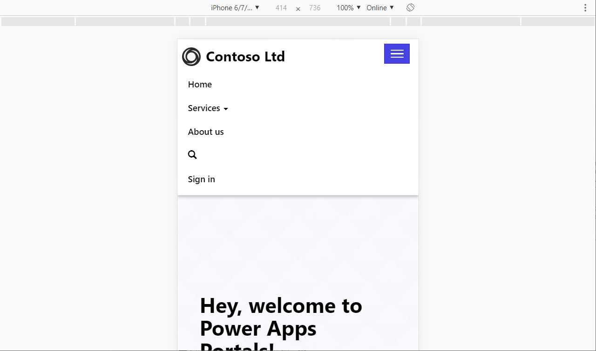The height and width of the screenshot is (351, 596).
Task: Expand the Services submenu
Action: pos(208,108)
